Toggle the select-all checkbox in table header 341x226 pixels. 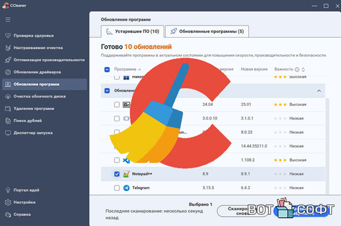tap(107, 69)
